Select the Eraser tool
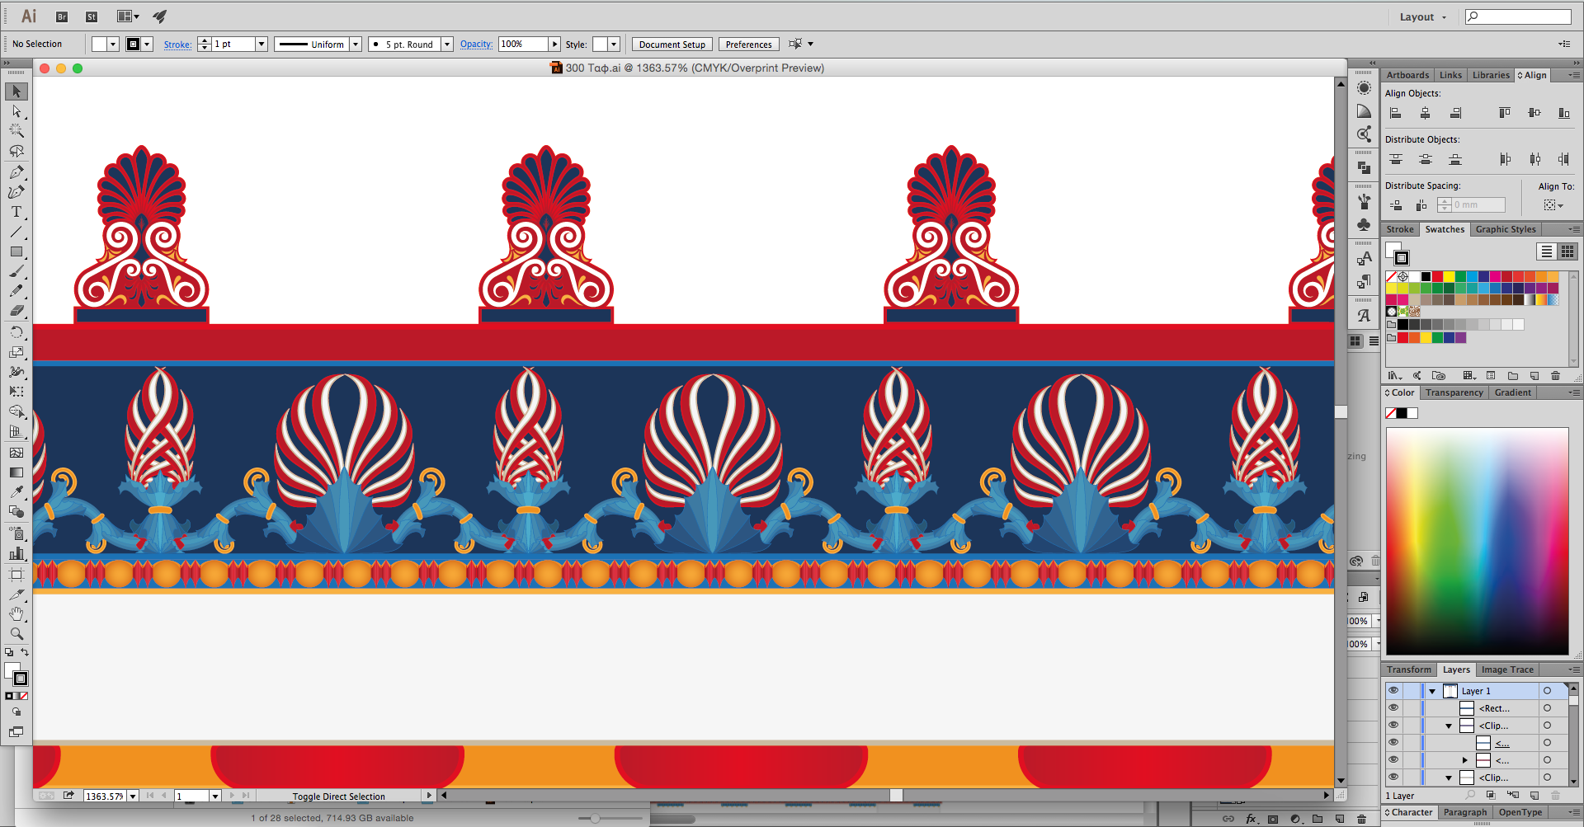1584x827 pixels. click(16, 311)
